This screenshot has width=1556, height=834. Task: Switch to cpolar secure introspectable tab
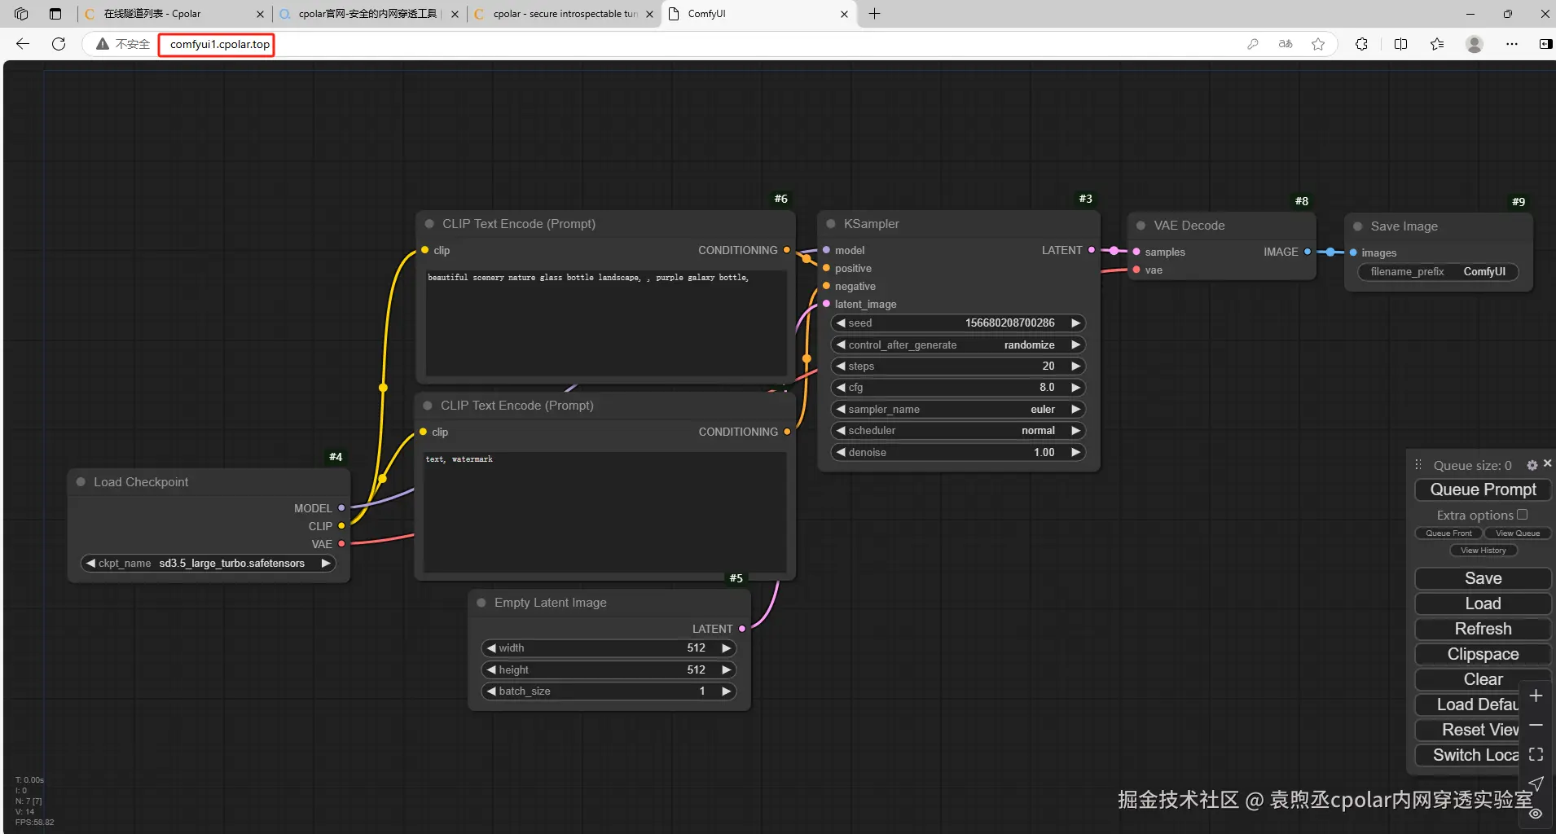tap(563, 14)
